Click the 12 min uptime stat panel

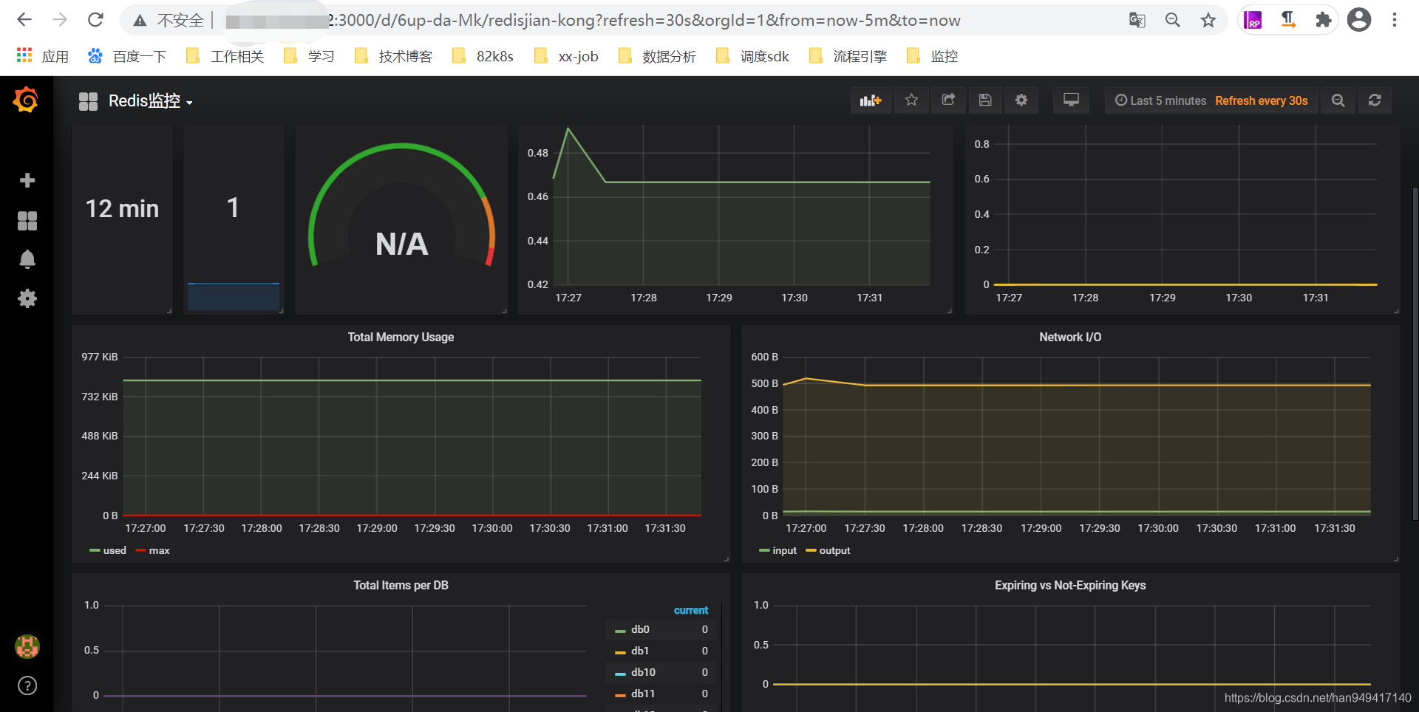tap(122, 219)
